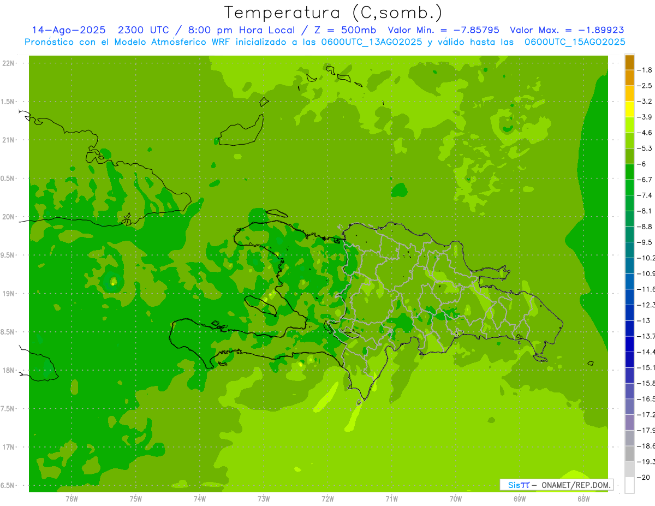This screenshot has height=506, width=655.
Task: Click the '19N' latitude label
Action: (9, 294)
